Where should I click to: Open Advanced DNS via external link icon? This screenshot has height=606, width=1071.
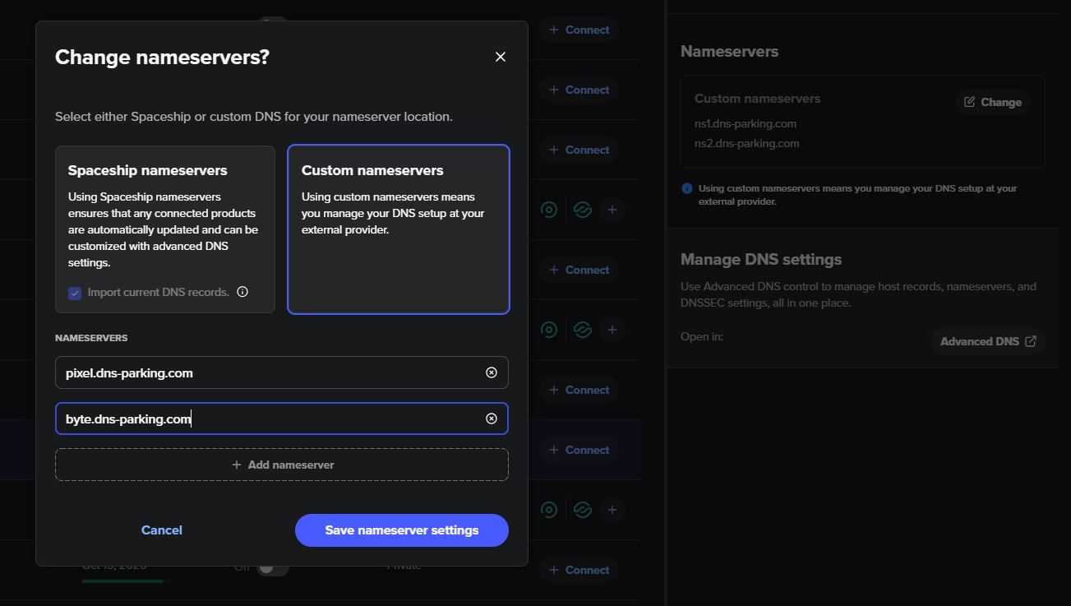[1031, 341]
